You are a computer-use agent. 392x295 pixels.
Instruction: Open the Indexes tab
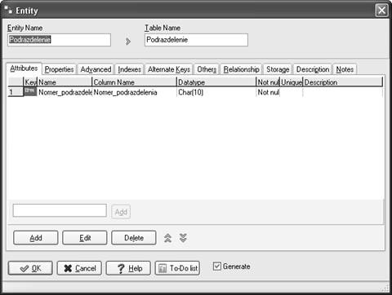pyautogui.click(x=129, y=69)
